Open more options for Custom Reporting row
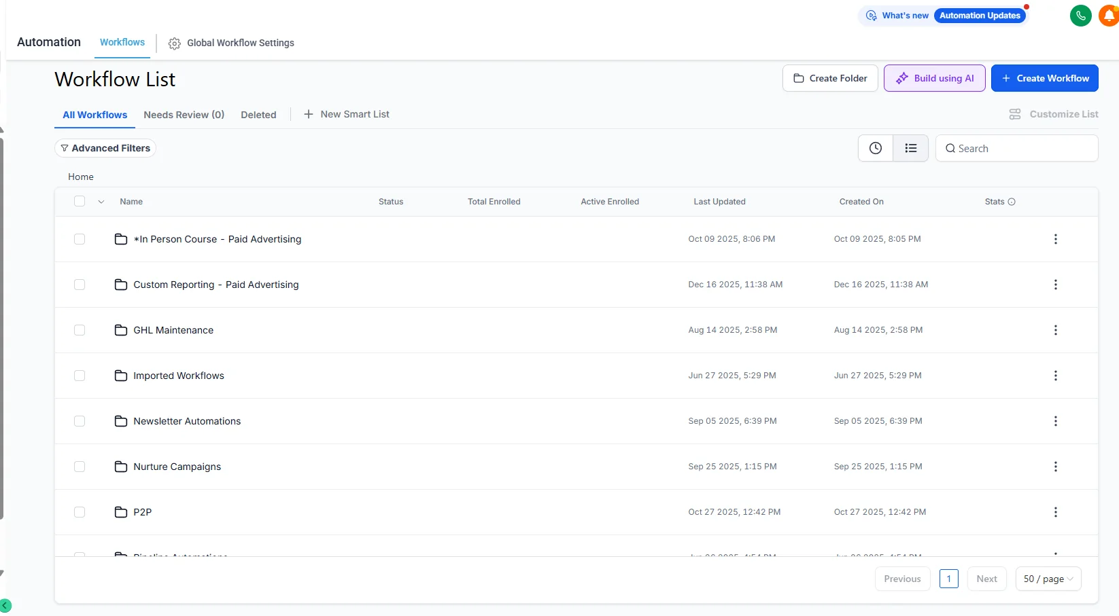1119x616 pixels. (x=1056, y=285)
